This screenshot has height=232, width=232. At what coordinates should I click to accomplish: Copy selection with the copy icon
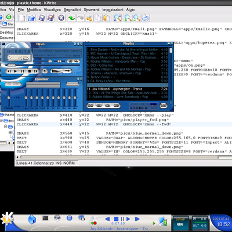[98, 18]
